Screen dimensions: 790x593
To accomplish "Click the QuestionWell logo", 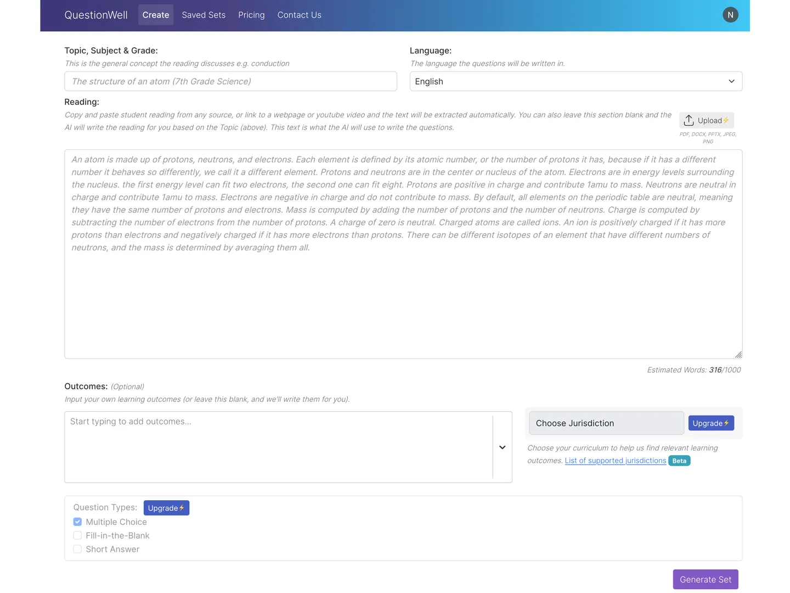I will pos(96,15).
